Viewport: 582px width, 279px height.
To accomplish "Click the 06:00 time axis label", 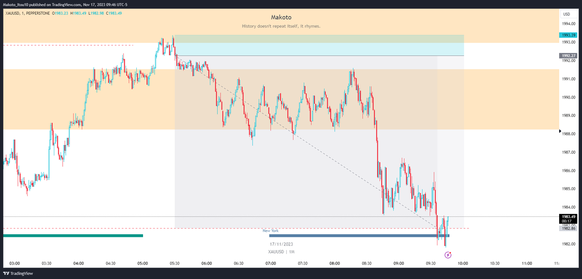I will pyautogui.click(x=207, y=263).
